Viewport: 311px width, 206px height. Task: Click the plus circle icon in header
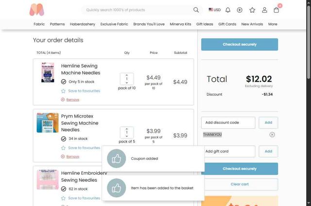pyautogui.click(x=240, y=10)
